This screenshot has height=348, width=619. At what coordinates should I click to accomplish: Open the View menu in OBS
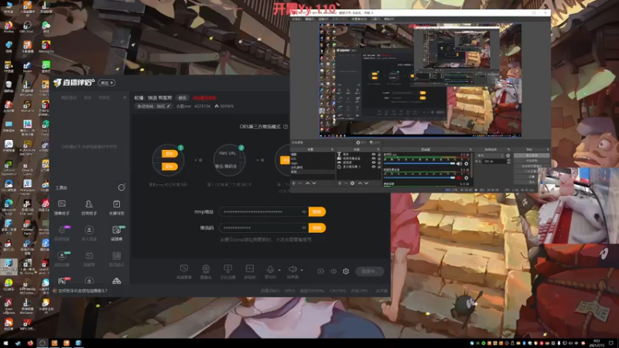[x=323, y=19]
